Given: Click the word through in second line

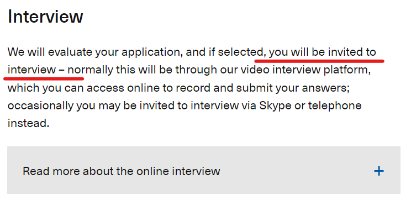Looking at the screenshot, I should point(196,71).
